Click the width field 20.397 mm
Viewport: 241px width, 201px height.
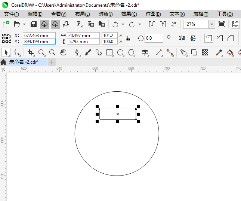pyautogui.click(x=83, y=36)
